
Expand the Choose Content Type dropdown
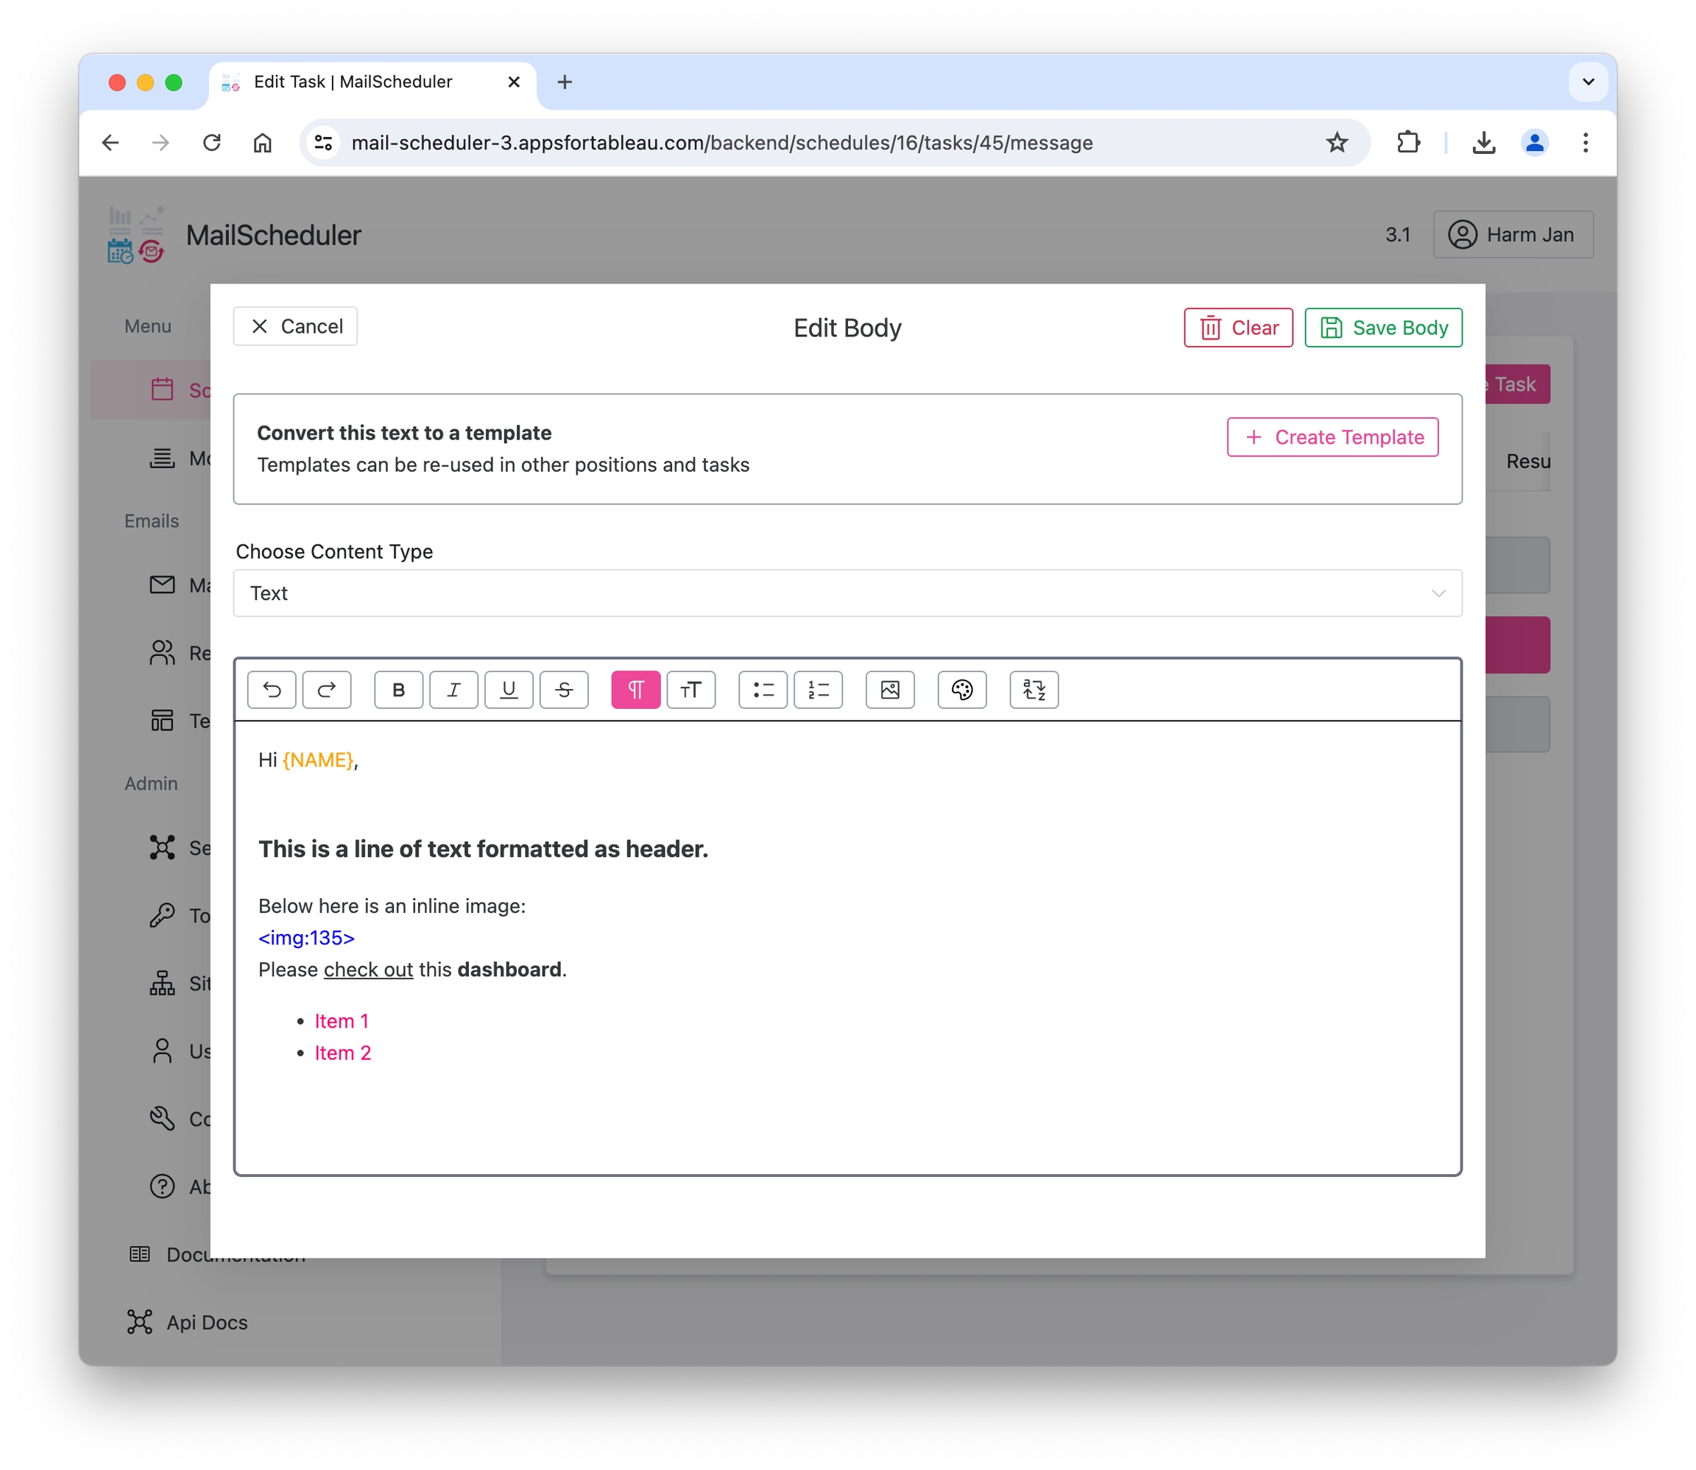(x=847, y=593)
